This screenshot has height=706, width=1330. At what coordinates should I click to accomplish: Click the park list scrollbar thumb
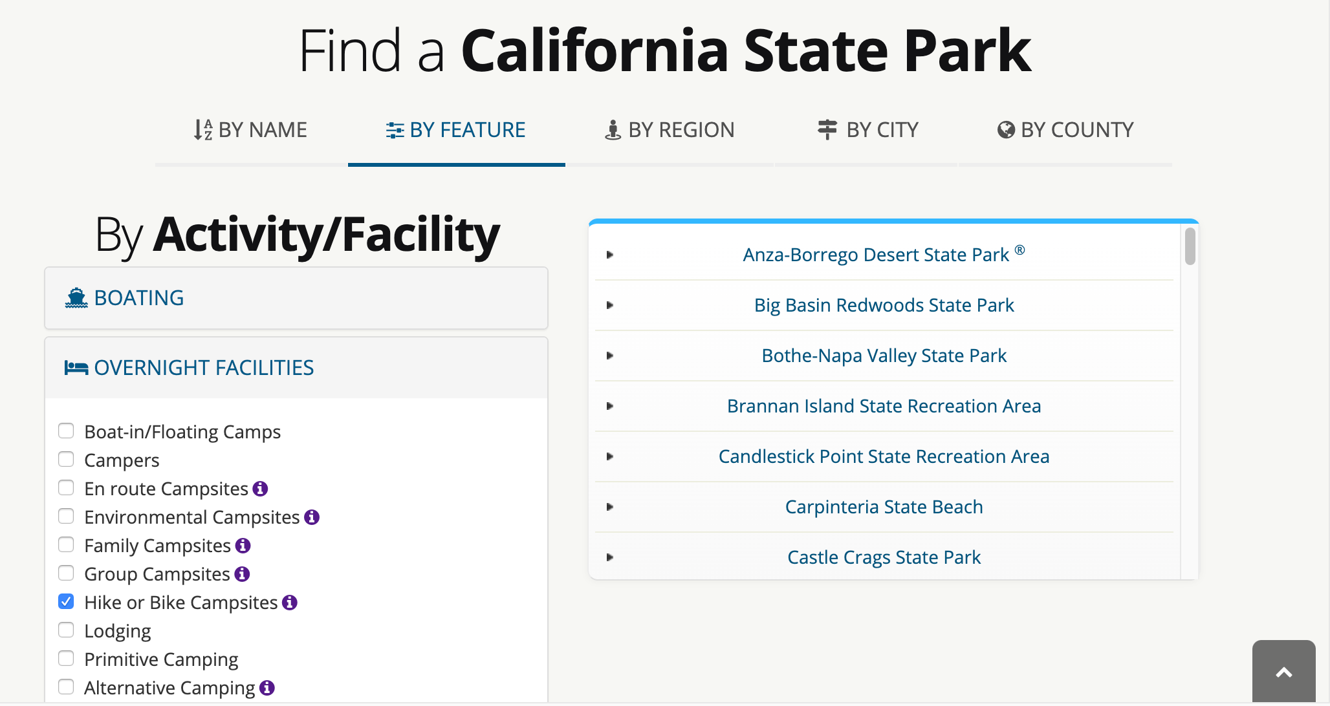[x=1190, y=246]
